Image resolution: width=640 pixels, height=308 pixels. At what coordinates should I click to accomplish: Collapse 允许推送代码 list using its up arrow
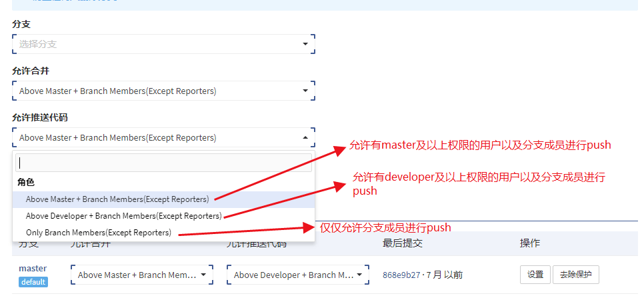coord(305,138)
